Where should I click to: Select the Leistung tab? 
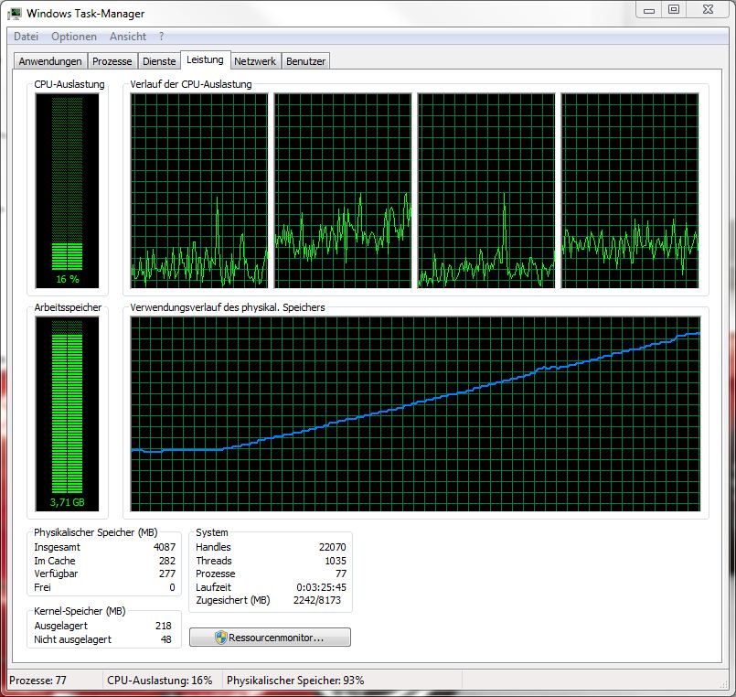click(x=205, y=59)
